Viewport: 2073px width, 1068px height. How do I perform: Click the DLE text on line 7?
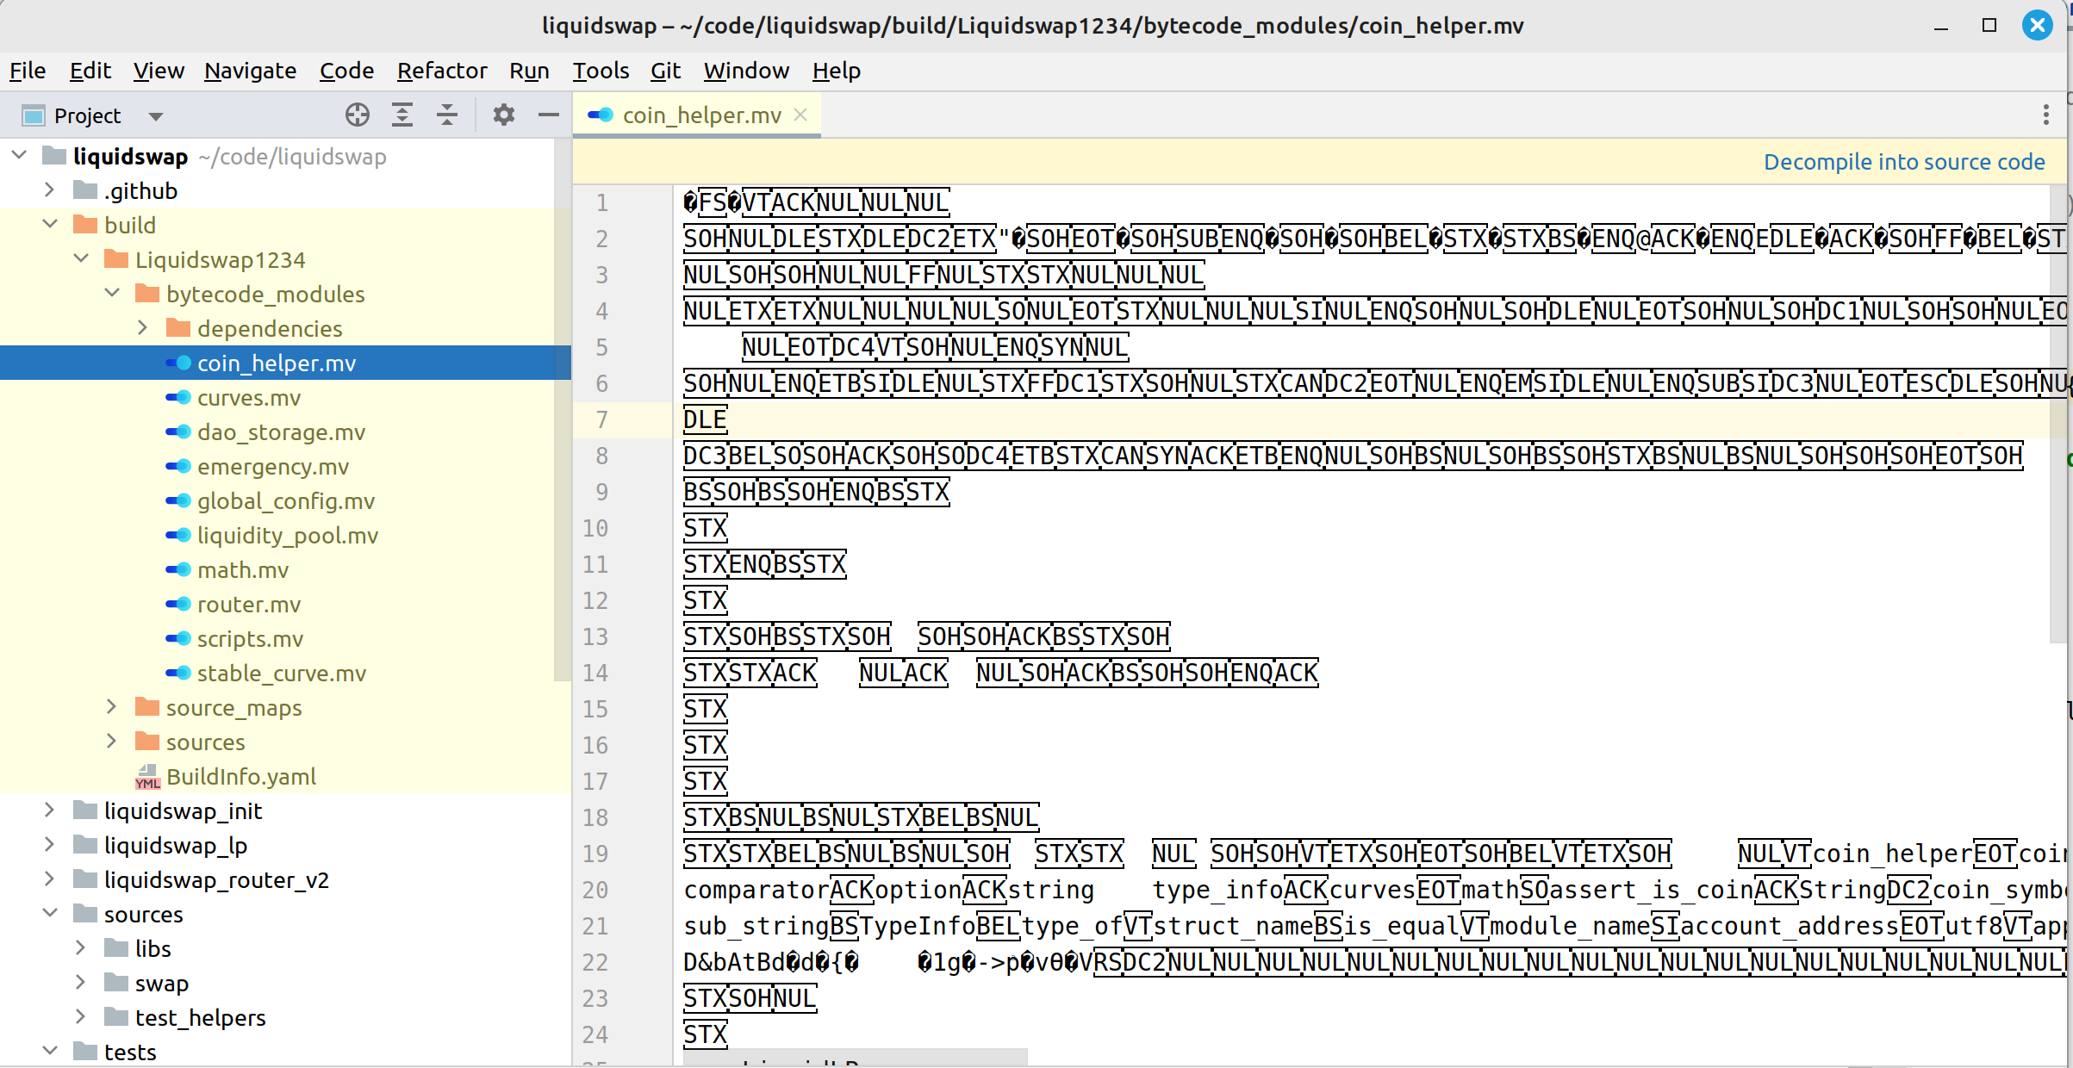click(x=705, y=419)
